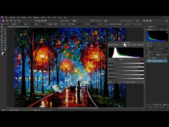169x127 pixels.
Task: Click the third slider in the filter dialog
Action: pyautogui.click(x=126, y=71)
